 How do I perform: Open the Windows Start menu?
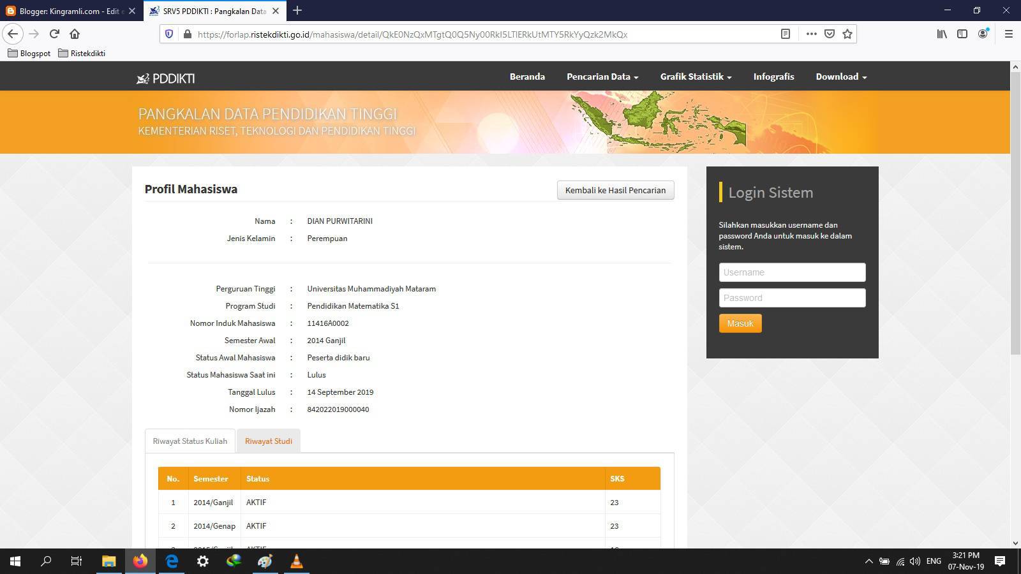tap(15, 561)
